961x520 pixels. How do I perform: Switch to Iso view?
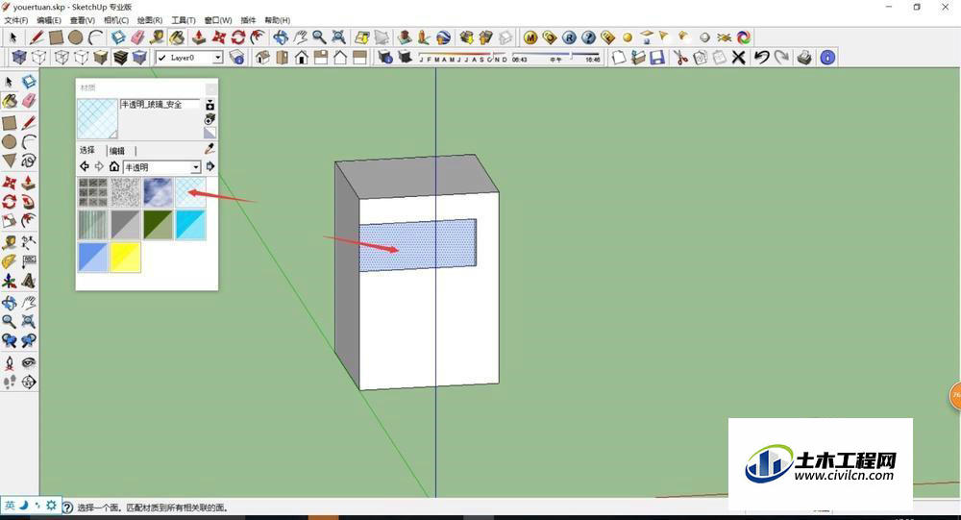pos(262,58)
